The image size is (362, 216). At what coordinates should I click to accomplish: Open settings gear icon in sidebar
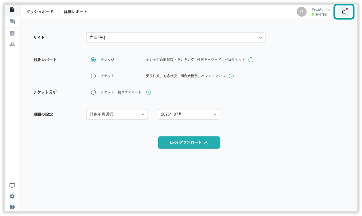click(x=12, y=196)
